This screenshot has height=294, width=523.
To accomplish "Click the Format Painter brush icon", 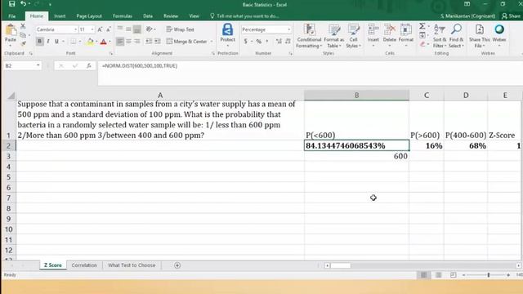I will [x=23, y=43].
